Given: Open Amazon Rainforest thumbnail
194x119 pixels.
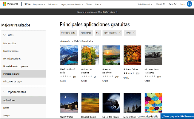Looking at the screenshot, I should point(111,55).
